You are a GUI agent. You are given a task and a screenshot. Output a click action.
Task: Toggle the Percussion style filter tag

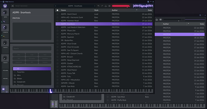point(32,58)
